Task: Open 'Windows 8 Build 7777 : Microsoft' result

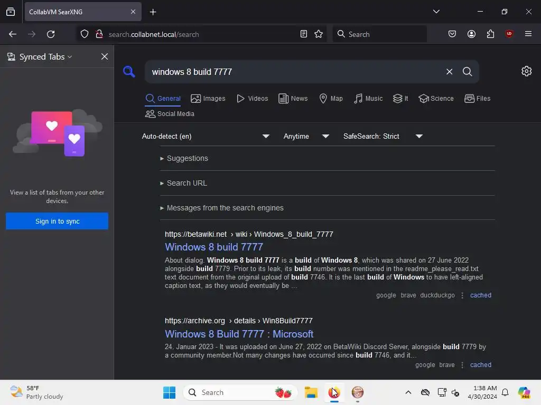Action: pyautogui.click(x=239, y=334)
